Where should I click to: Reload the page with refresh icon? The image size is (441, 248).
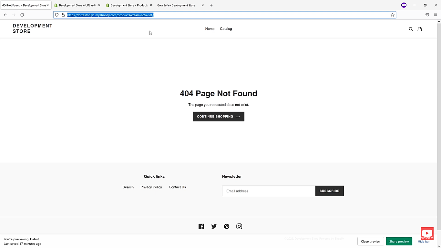[x=22, y=15]
